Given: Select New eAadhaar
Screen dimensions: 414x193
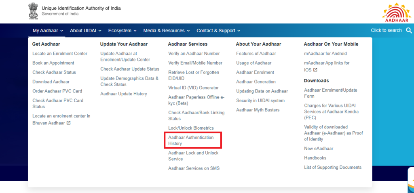Looking at the screenshot, I should pos(319,149).
